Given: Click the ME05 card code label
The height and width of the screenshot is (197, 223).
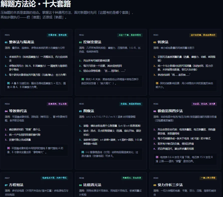Looking at the screenshot, I should coord(81,104).
